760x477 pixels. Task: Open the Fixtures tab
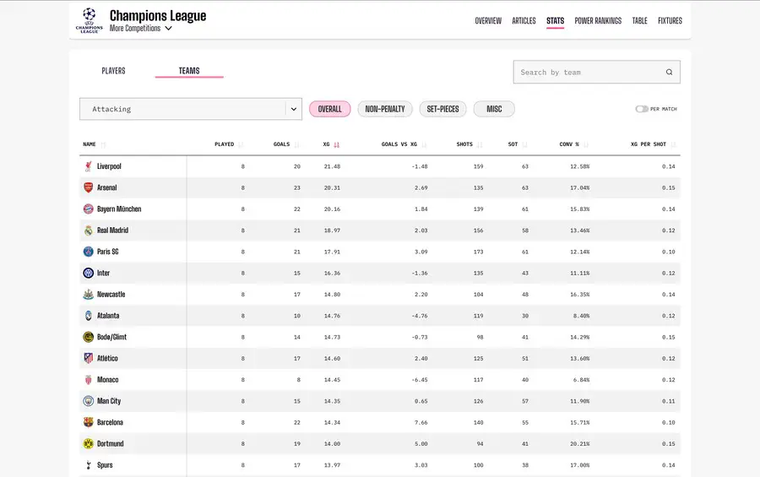pos(670,21)
